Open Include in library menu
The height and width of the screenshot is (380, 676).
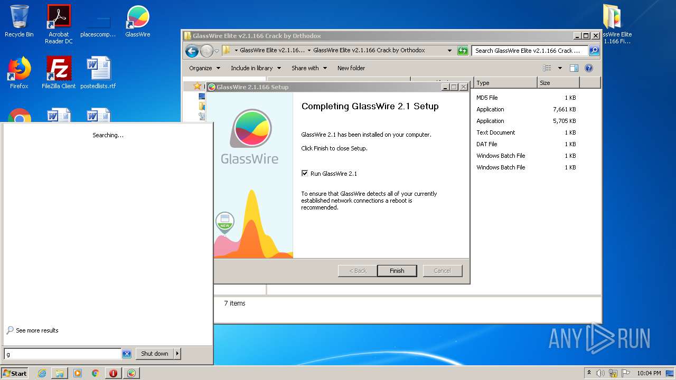click(256, 68)
